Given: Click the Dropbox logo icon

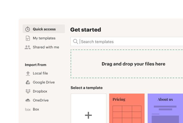Looking at the screenshot, I should point(28,91).
